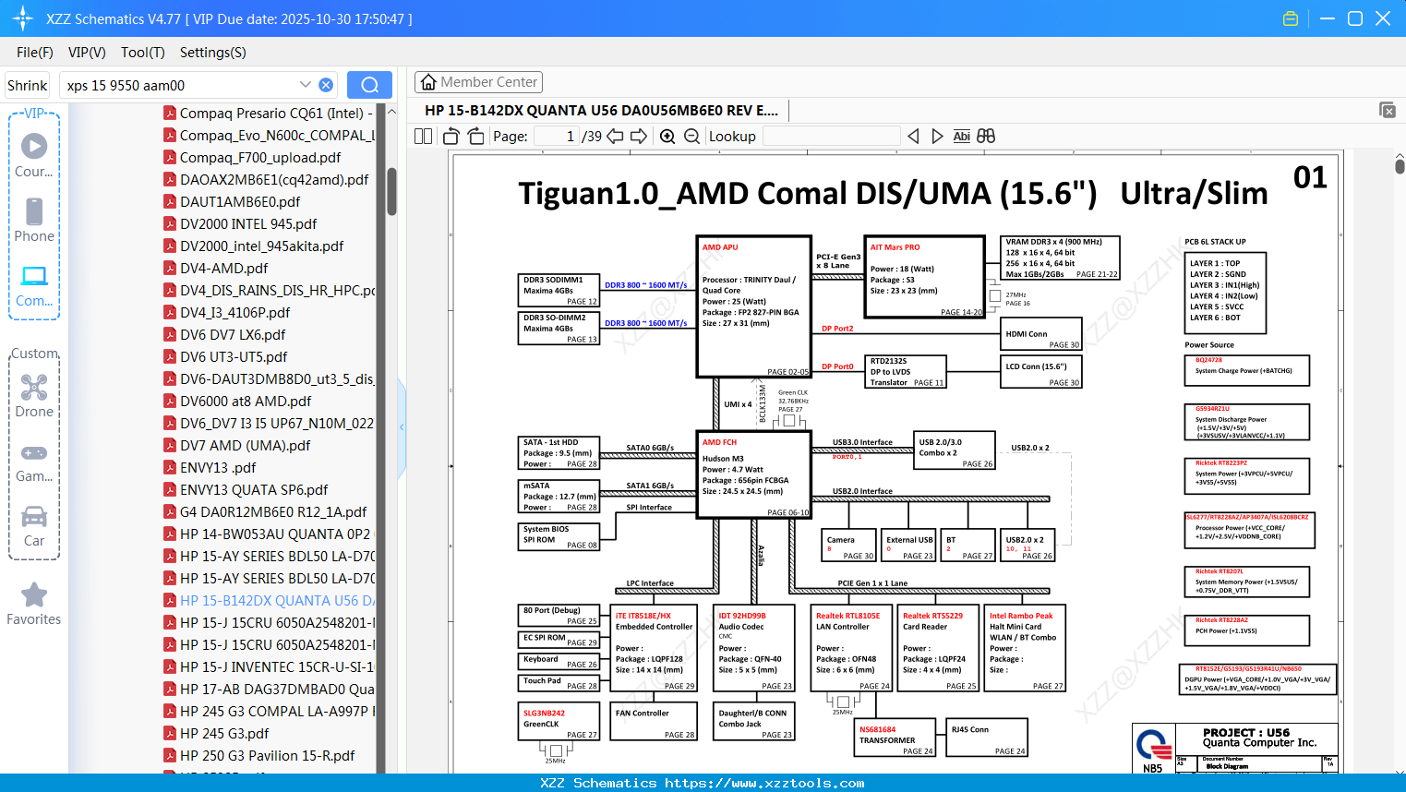
Task: Zoom in on the schematic
Action: (x=667, y=137)
